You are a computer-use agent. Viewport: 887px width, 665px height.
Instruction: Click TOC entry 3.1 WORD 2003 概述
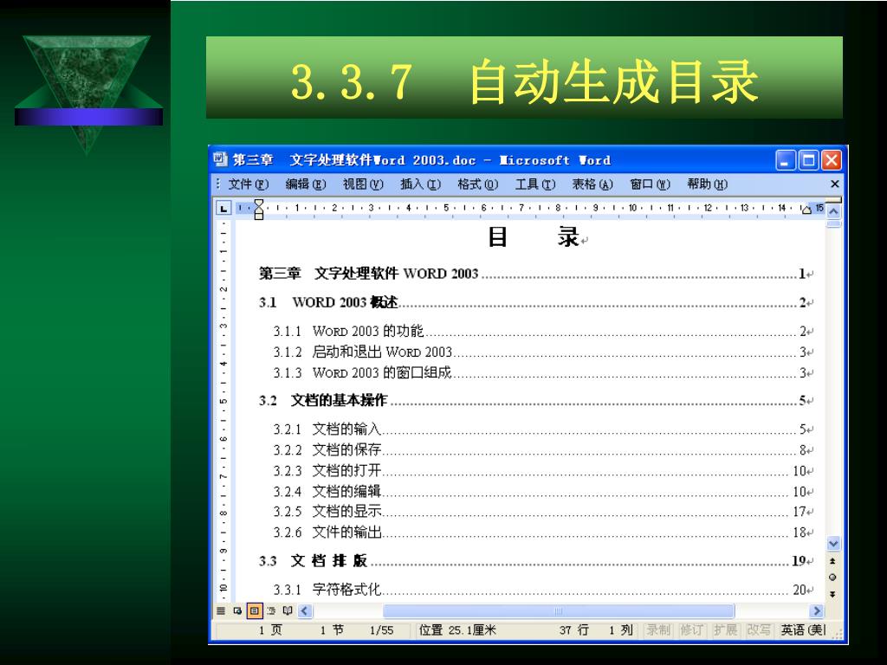[535, 302]
